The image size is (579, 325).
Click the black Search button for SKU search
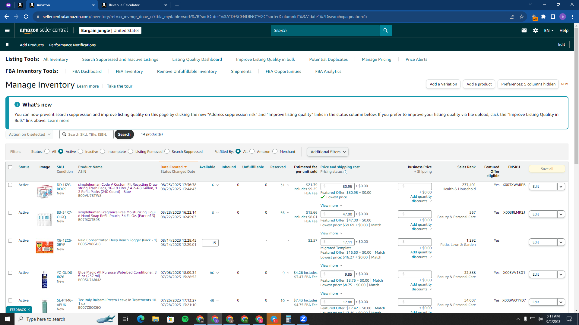tap(124, 135)
